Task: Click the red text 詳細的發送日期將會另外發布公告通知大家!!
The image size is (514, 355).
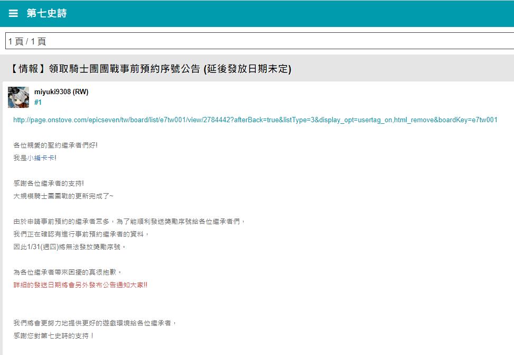Action: [80, 285]
